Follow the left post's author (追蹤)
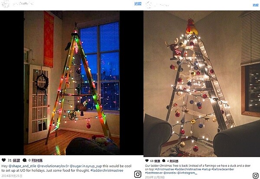 point(138,4)
